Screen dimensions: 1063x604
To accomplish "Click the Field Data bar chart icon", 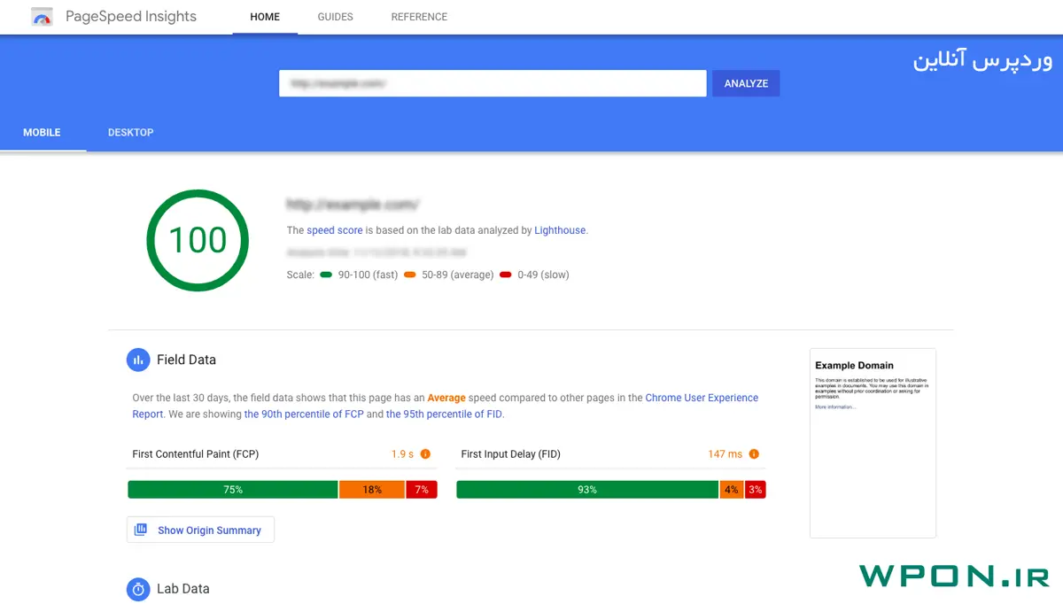I will 138,360.
